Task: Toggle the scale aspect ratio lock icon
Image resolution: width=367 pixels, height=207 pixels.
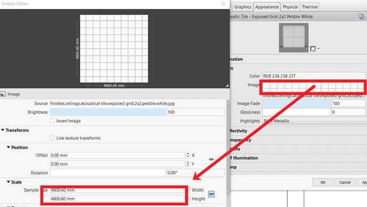Action: (212, 194)
